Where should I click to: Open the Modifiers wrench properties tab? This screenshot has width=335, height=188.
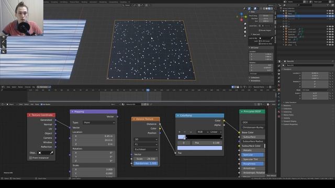click(279, 93)
